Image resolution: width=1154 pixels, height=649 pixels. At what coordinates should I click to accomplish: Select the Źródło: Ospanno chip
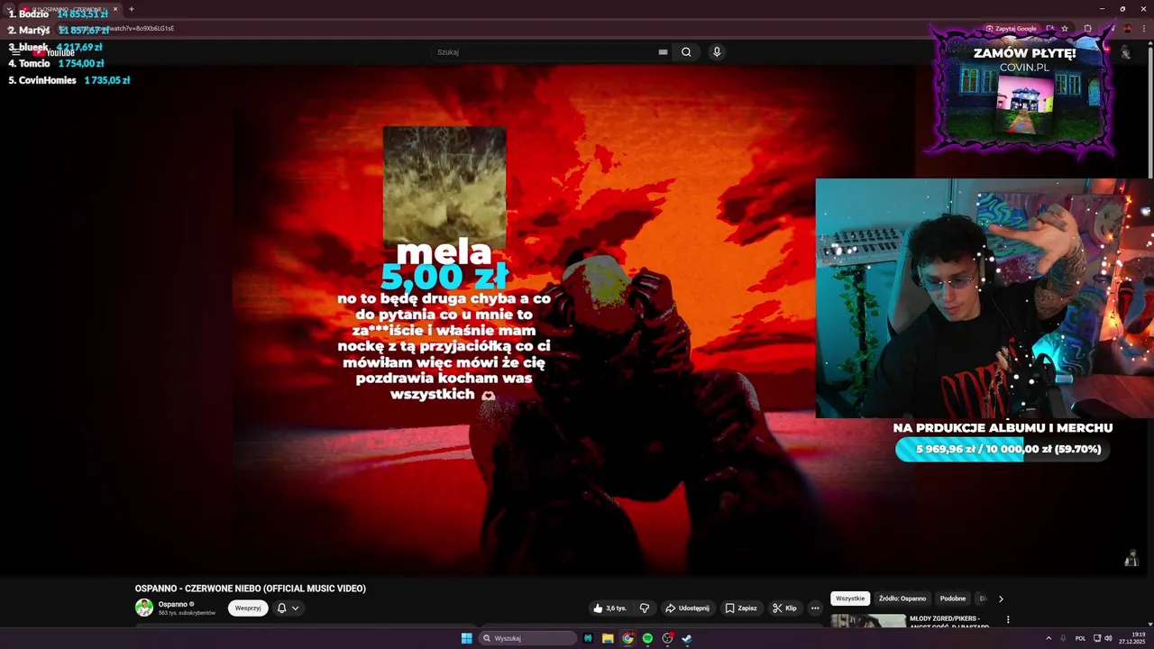[x=902, y=599]
